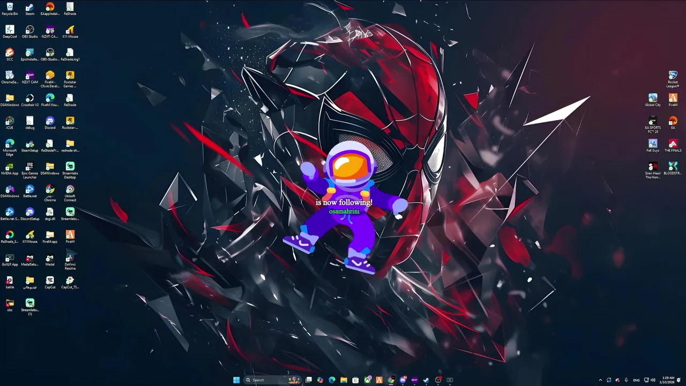The image size is (686, 386).
Task: Open the clock and calendar flyout
Action: pos(668,380)
